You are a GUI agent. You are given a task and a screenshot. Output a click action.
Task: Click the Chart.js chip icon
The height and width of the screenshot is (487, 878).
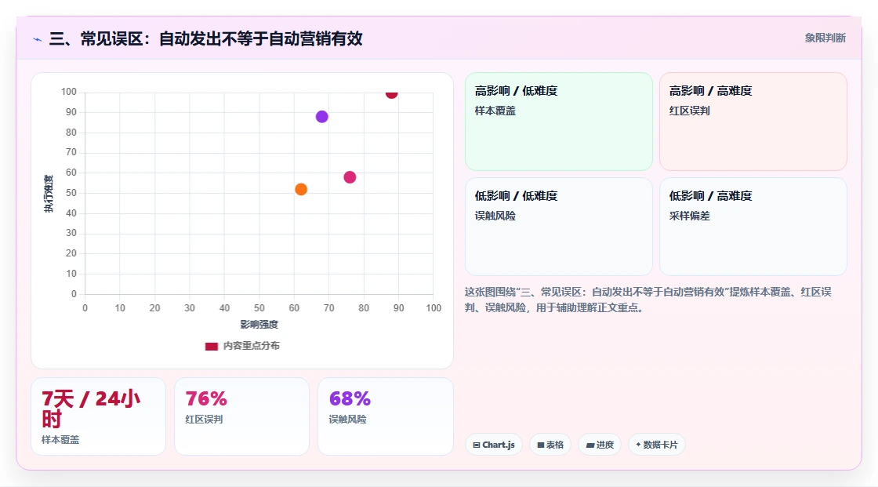tap(477, 445)
